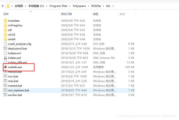Select the win64 folder icon
The image size is (179, 120).
pos(5,39)
